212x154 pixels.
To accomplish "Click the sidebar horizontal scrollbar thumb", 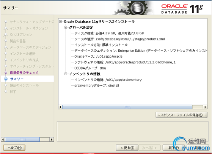I will pyautogui.click(x=22, y=139).
